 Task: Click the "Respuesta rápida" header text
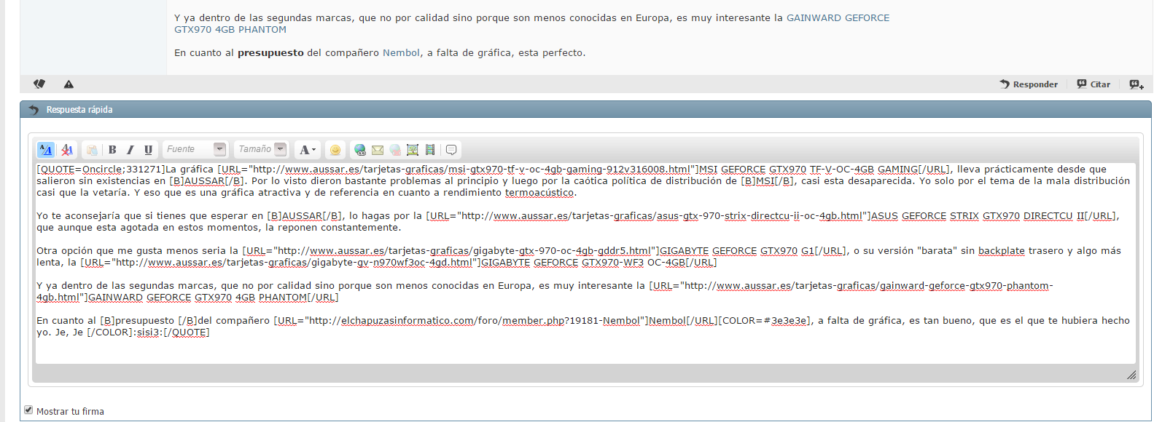point(79,110)
